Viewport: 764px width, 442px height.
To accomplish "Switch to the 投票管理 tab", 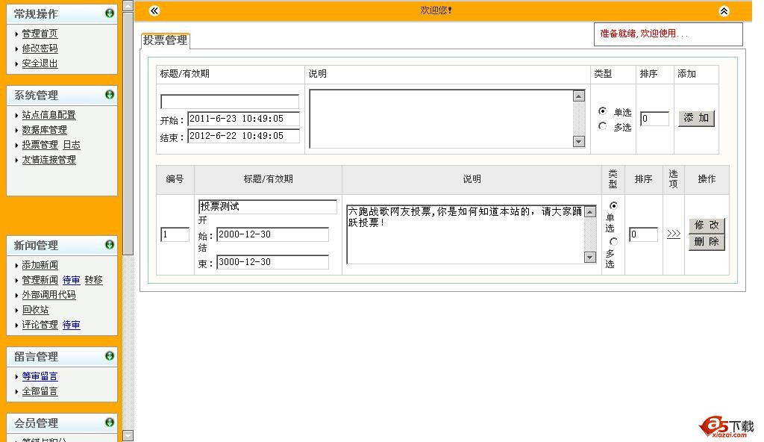I will (x=165, y=40).
